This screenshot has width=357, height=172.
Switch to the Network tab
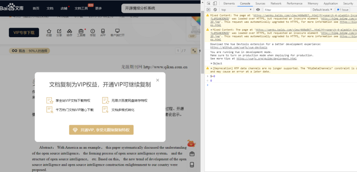tap(276, 3)
